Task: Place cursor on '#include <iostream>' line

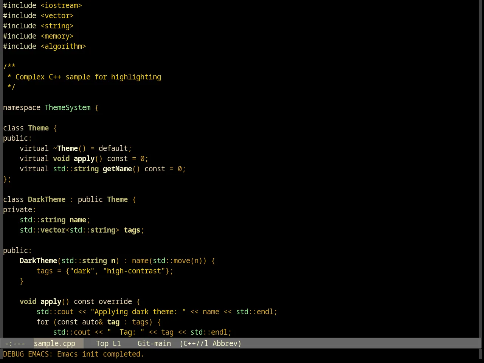Action: (42, 5)
